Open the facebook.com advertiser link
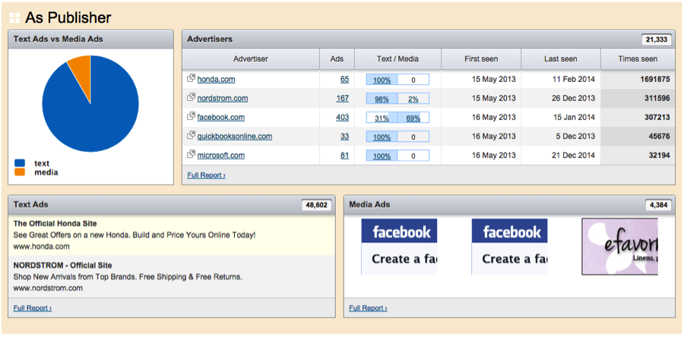This screenshot has height=337, width=684. [220, 117]
